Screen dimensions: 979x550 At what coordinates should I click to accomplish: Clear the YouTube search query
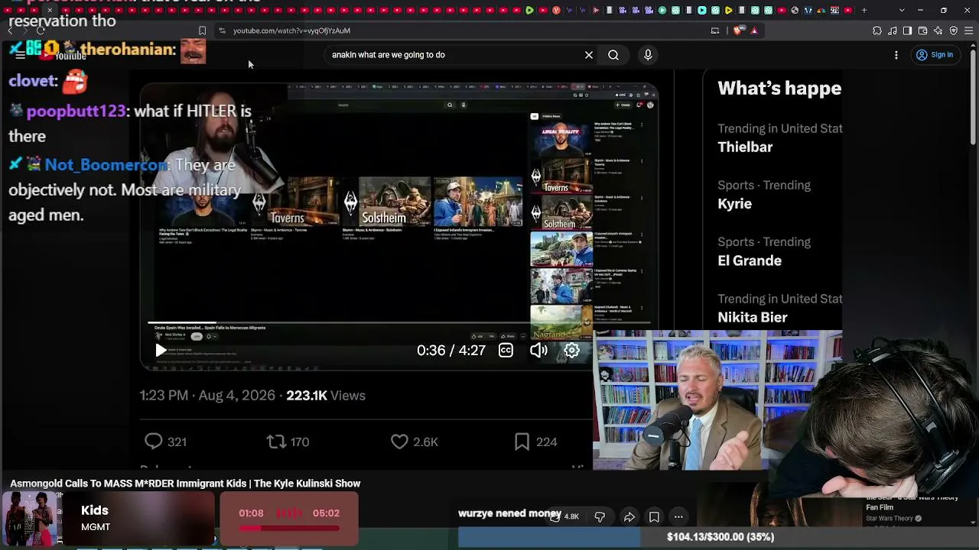tap(589, 55)
